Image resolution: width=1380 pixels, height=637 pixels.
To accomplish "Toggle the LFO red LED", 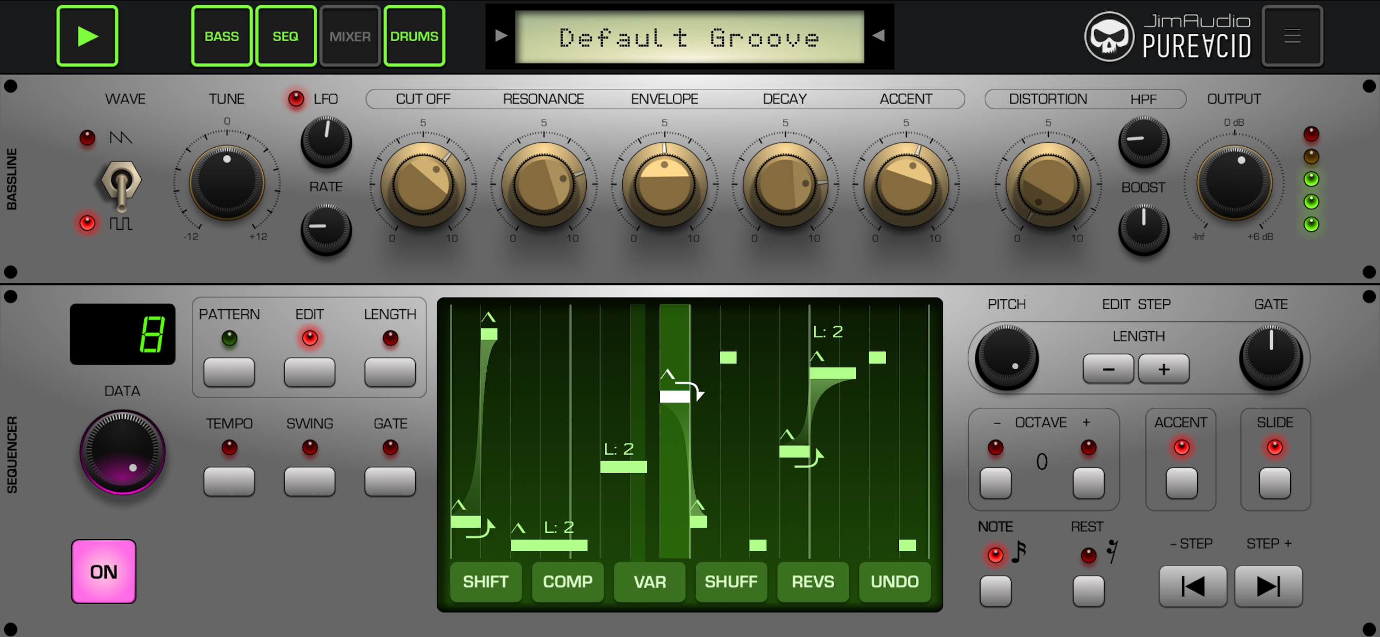I will [296, 98].
